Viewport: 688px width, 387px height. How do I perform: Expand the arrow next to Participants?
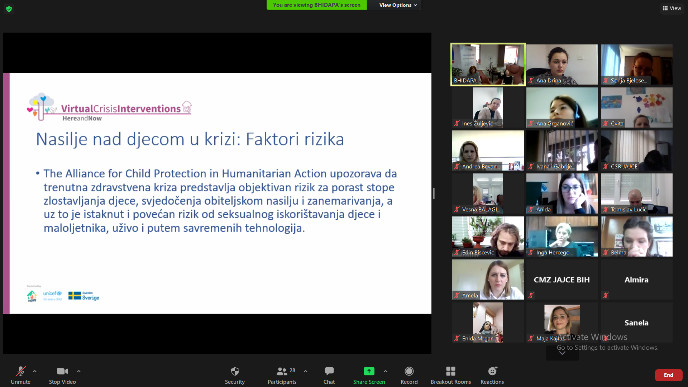306,371
